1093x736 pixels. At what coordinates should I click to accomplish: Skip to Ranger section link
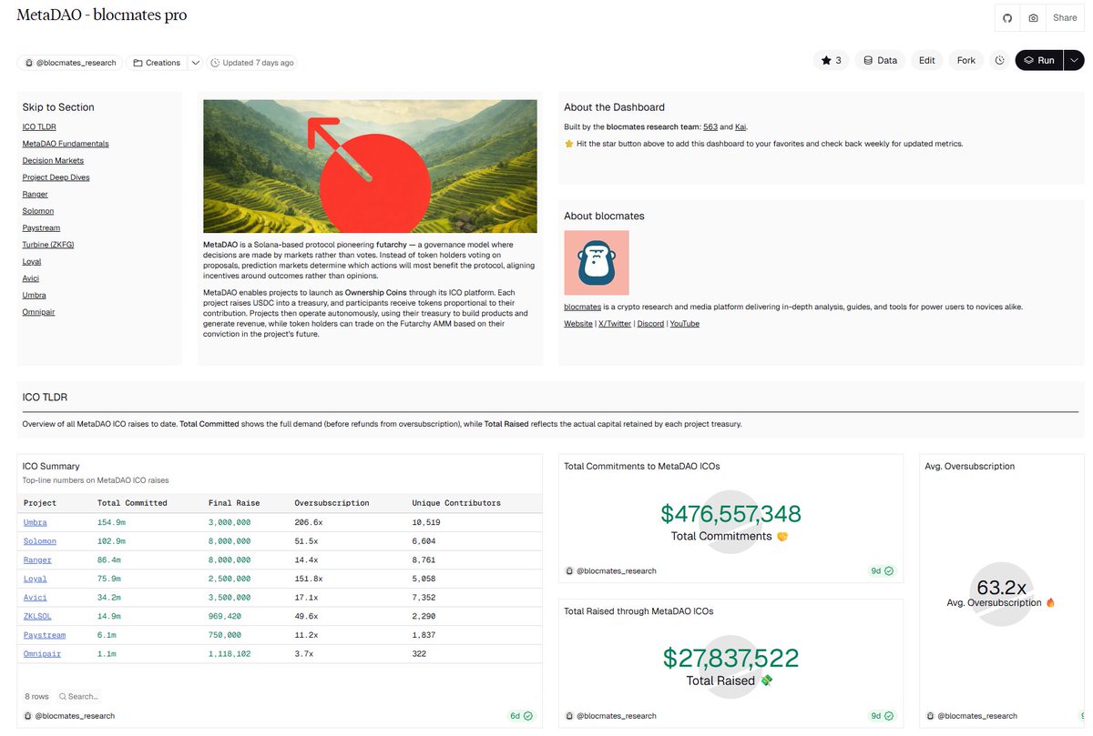coord(36,194)
